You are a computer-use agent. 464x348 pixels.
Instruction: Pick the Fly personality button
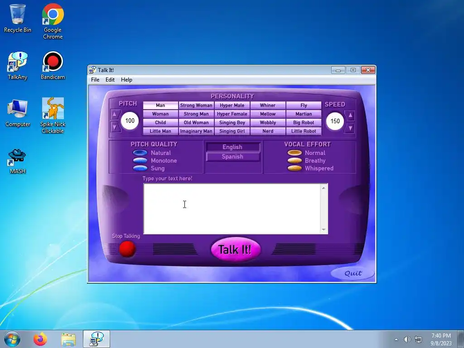(x=304, y=105)
